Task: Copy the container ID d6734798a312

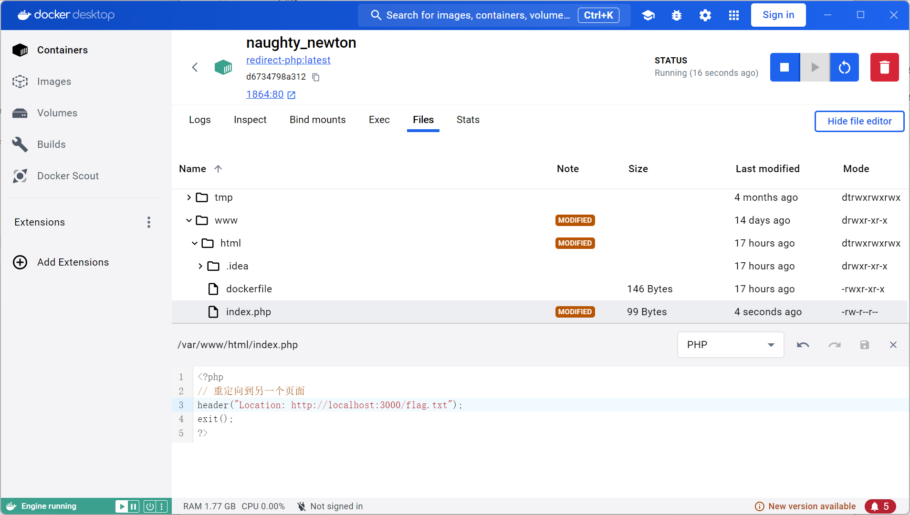Action: [316, 77]
